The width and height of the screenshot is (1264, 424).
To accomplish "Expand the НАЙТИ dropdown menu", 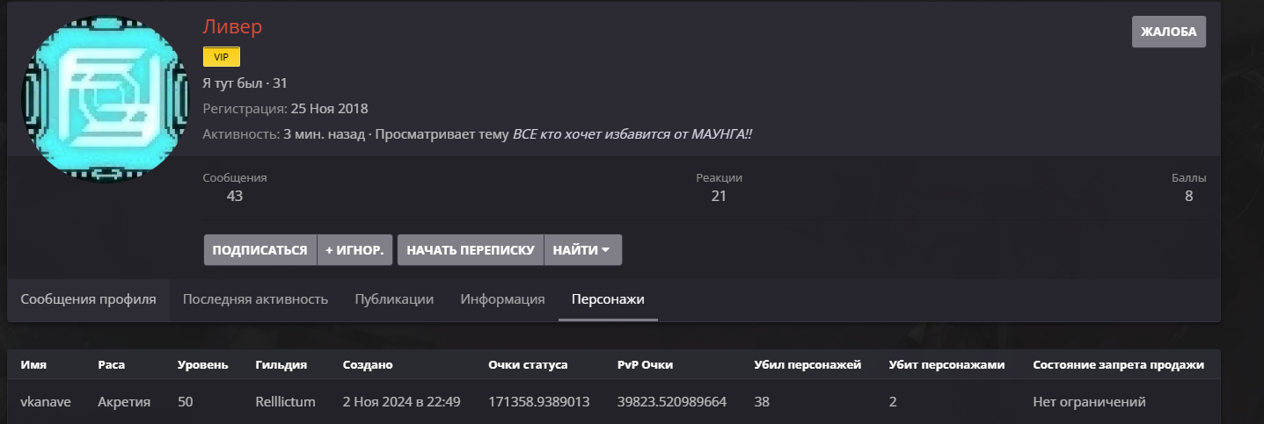I will (x=582, y=250).
